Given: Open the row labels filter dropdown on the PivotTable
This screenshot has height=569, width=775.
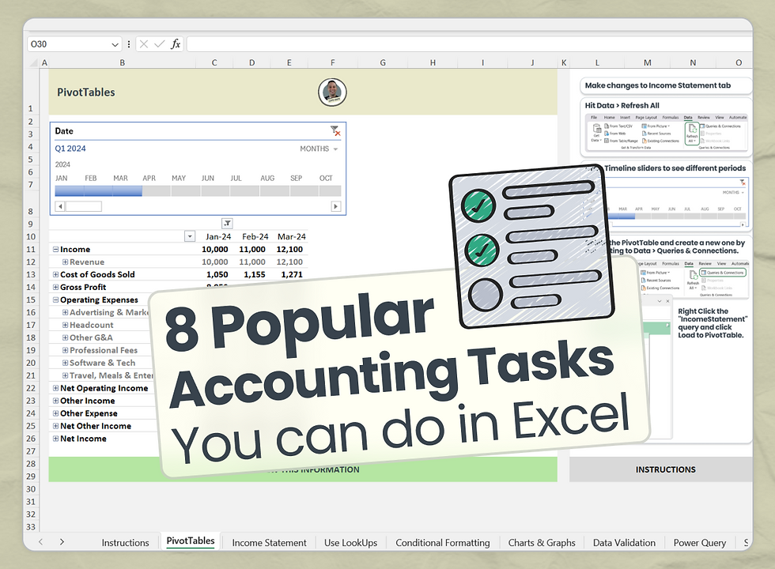Looking at the screenshot, I should point(188,236).
